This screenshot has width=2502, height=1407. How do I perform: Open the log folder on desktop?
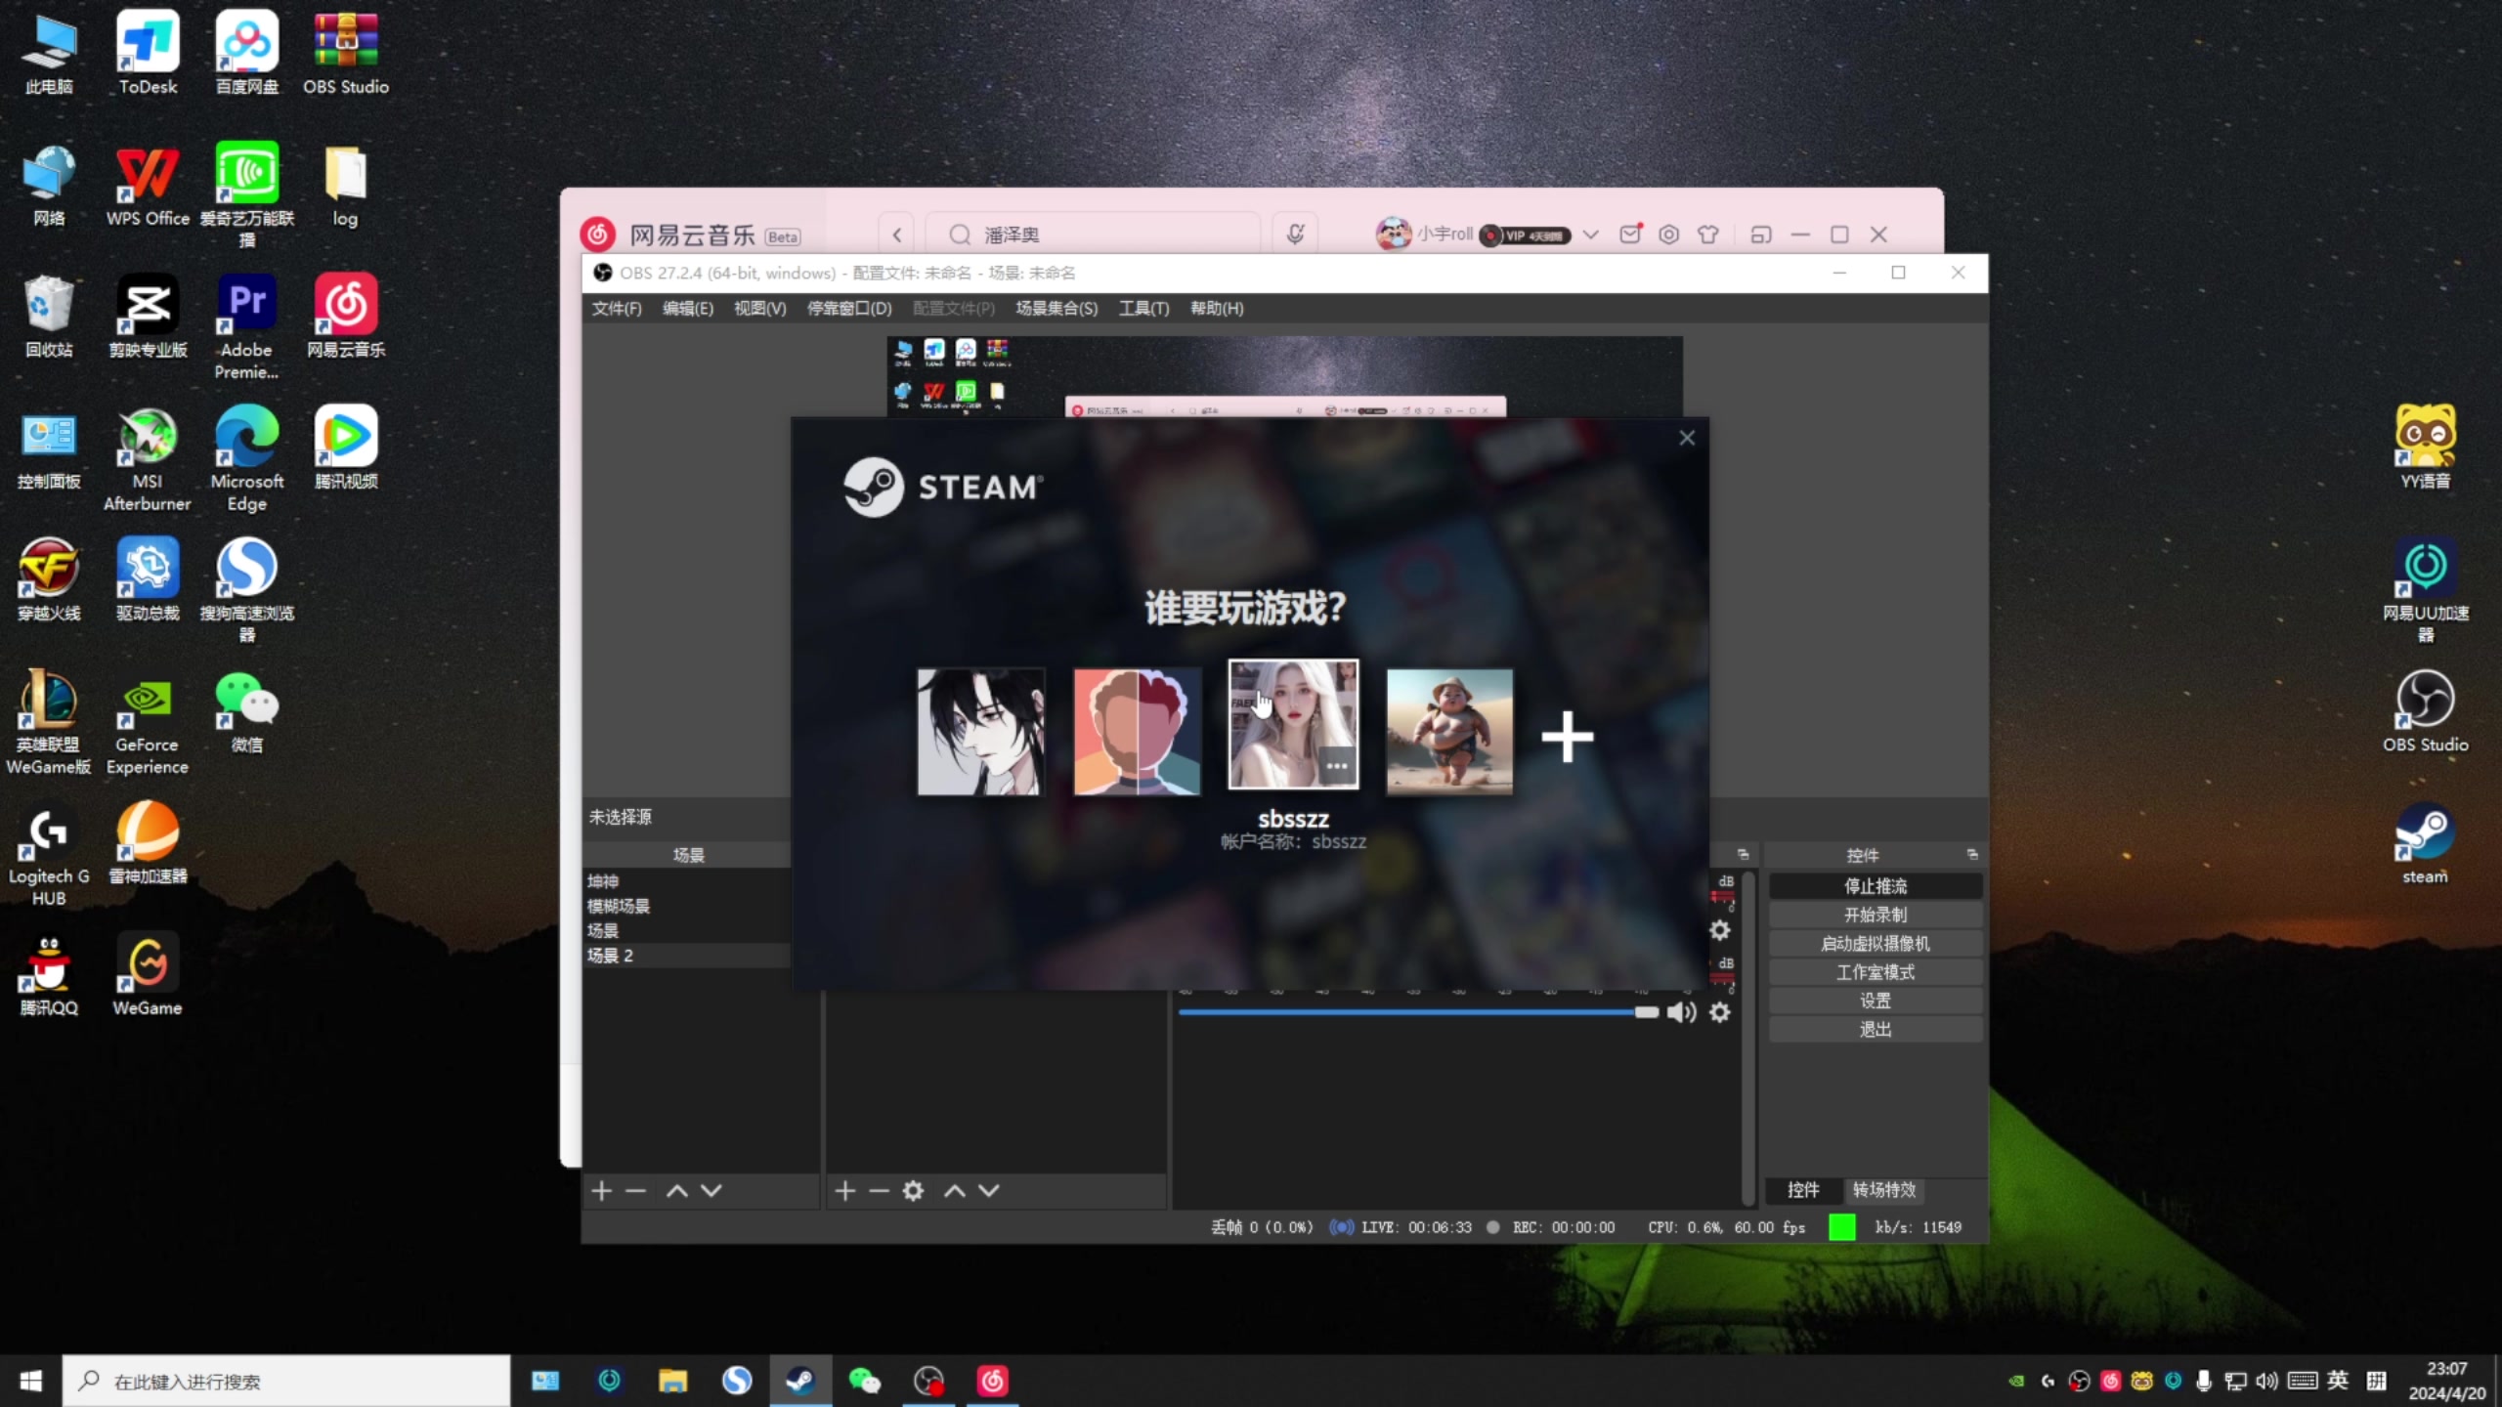(x=345, y=186)
